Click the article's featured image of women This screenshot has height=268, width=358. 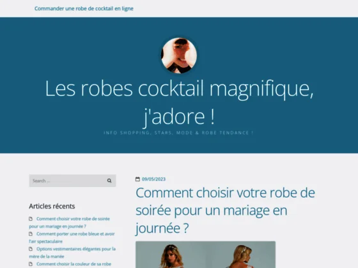pos(205,255)
